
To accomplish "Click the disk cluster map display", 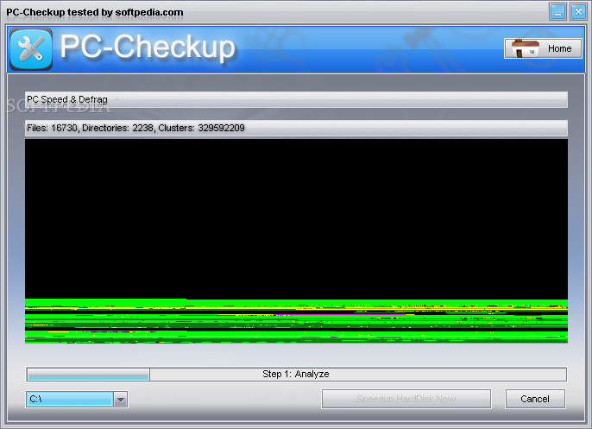I will point(296,242).
